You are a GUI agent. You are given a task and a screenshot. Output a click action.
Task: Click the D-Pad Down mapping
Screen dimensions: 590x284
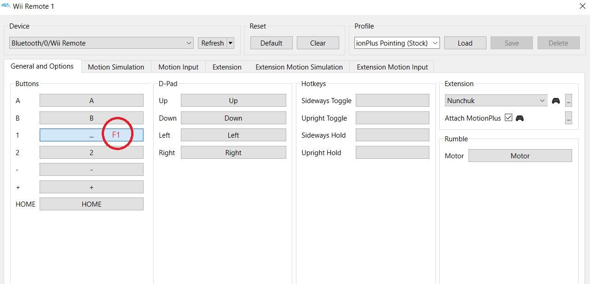tap(233, 118)
